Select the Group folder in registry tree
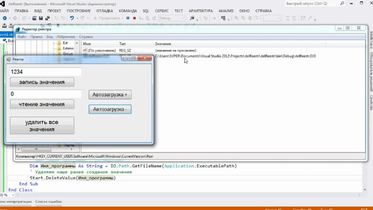Screen dimensions: 373x210 68,54
